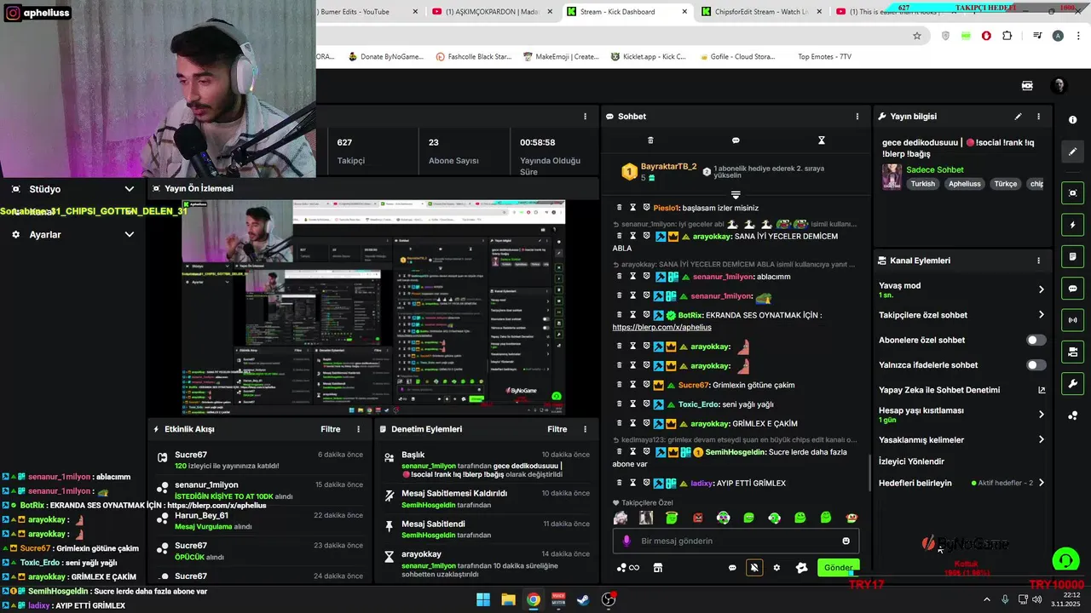This screenshot has width=1091, height=613.
Task: Click broadcast signal icon in right sidebar
Action: [x=1073, y=320]
